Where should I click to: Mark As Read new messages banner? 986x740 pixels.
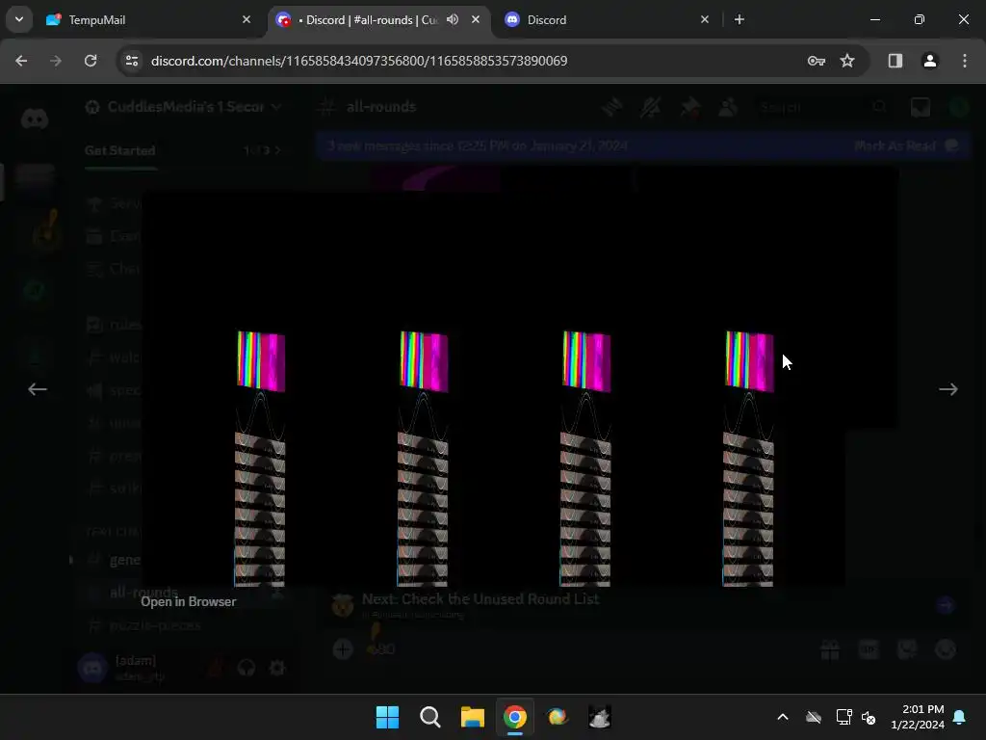click(x=905, y=146)
